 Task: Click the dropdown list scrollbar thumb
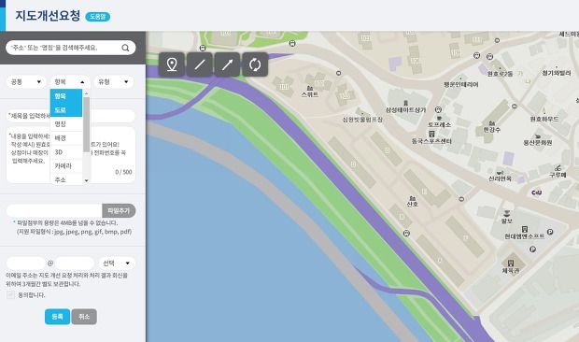click(87, 124)
